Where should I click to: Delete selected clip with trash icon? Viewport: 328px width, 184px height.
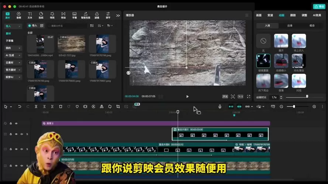coord(61,107)
